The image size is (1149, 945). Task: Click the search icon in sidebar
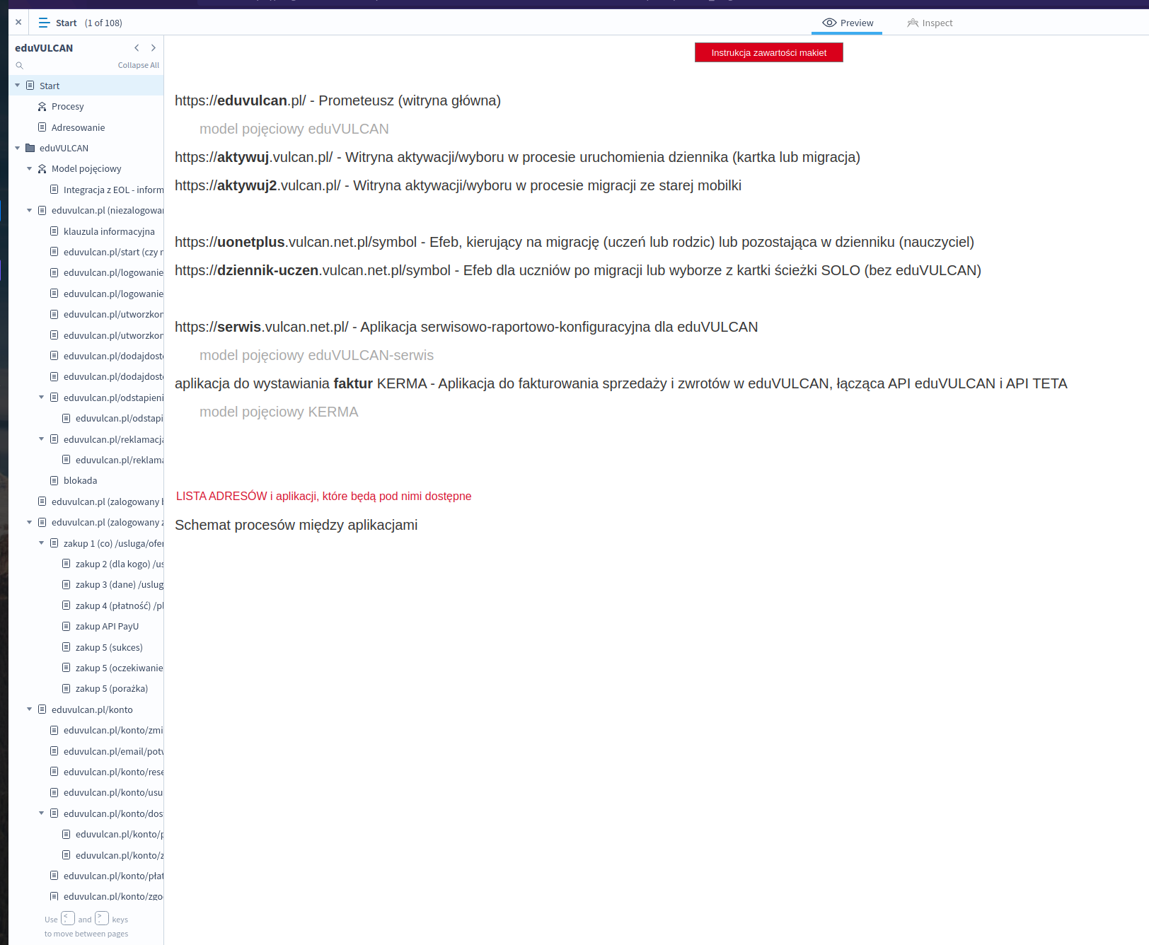click(20, 65)
